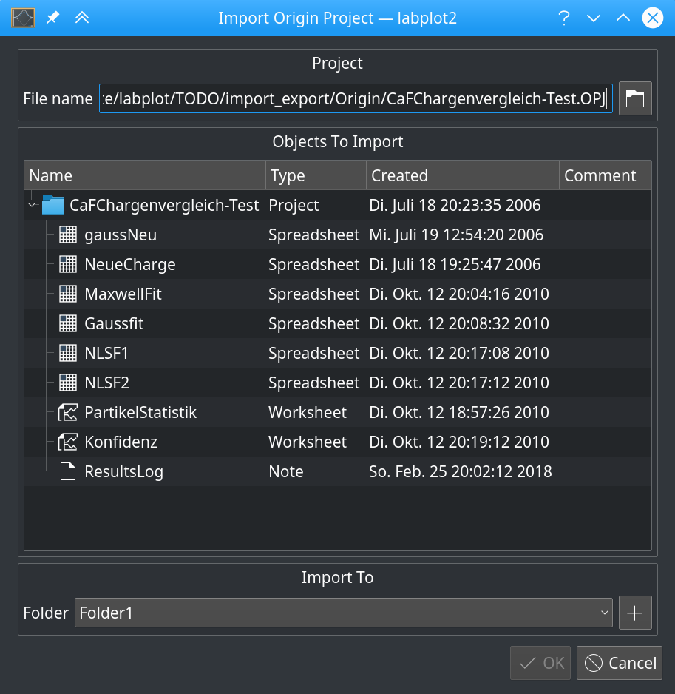Cancel the import dialog
675x694 pixels.
pyautogui.click(x=619, y=662)
